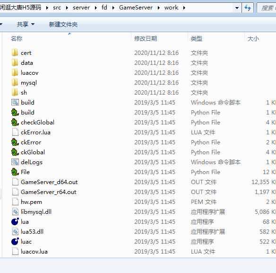The width and height of the screenshot is (276, 273).
Task: Navigate to the server breadcrumb
Action: pos(81,8)
